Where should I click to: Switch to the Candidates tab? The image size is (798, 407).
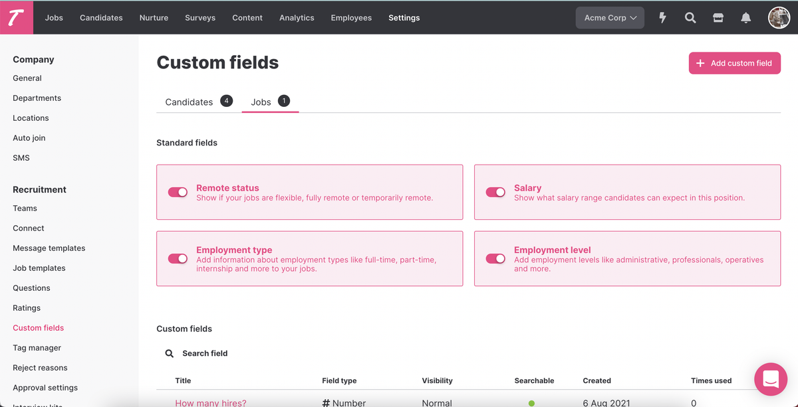(x=189, y=102)
